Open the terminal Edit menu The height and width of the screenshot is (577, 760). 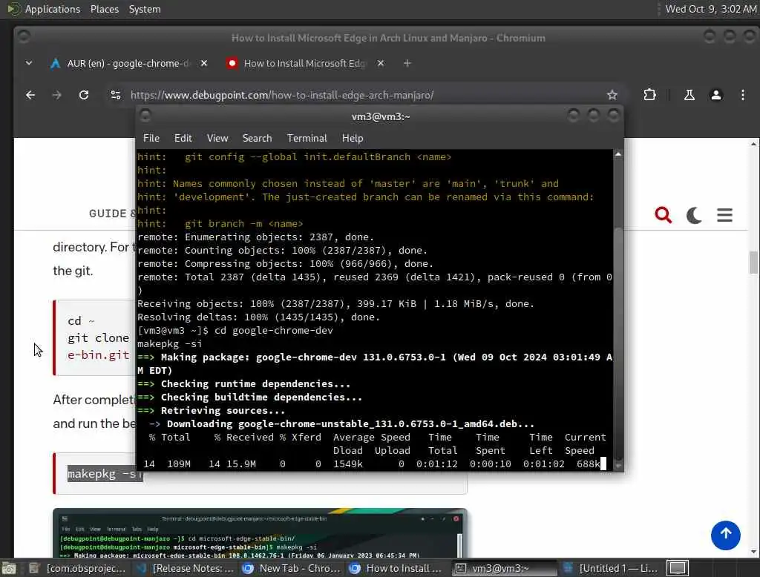click(x=183, y=138)
